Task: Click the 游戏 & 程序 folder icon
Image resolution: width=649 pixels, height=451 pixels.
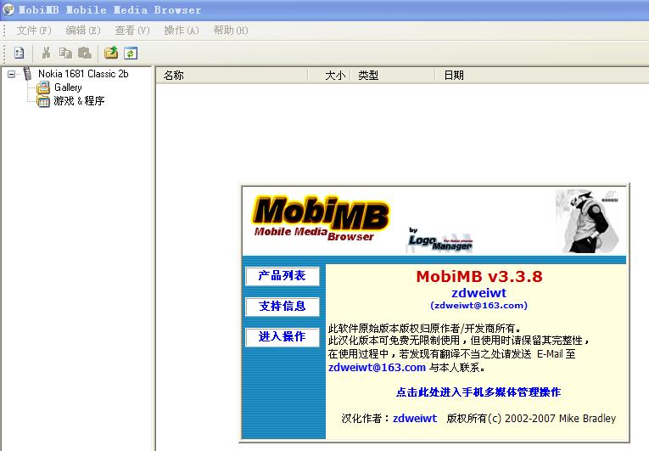Action: pos(43,101)
